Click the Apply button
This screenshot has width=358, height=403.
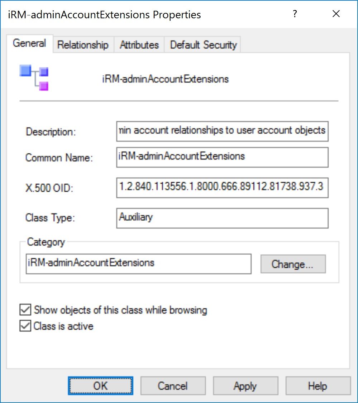tap(245, 386)
